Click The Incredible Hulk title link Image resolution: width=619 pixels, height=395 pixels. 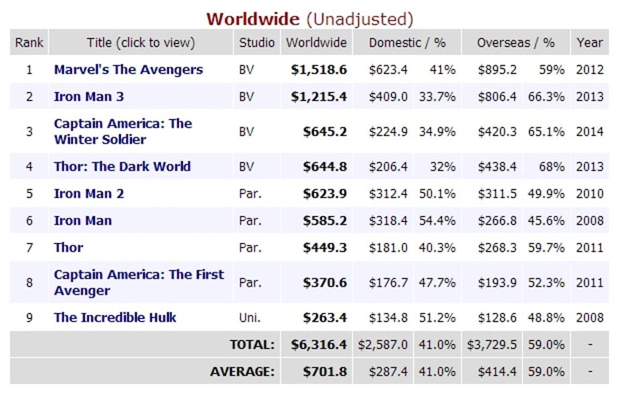point(114,318)
